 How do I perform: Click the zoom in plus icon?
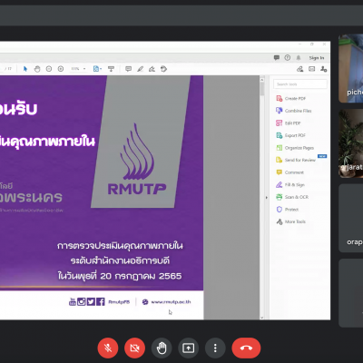(x=61, y=69)
